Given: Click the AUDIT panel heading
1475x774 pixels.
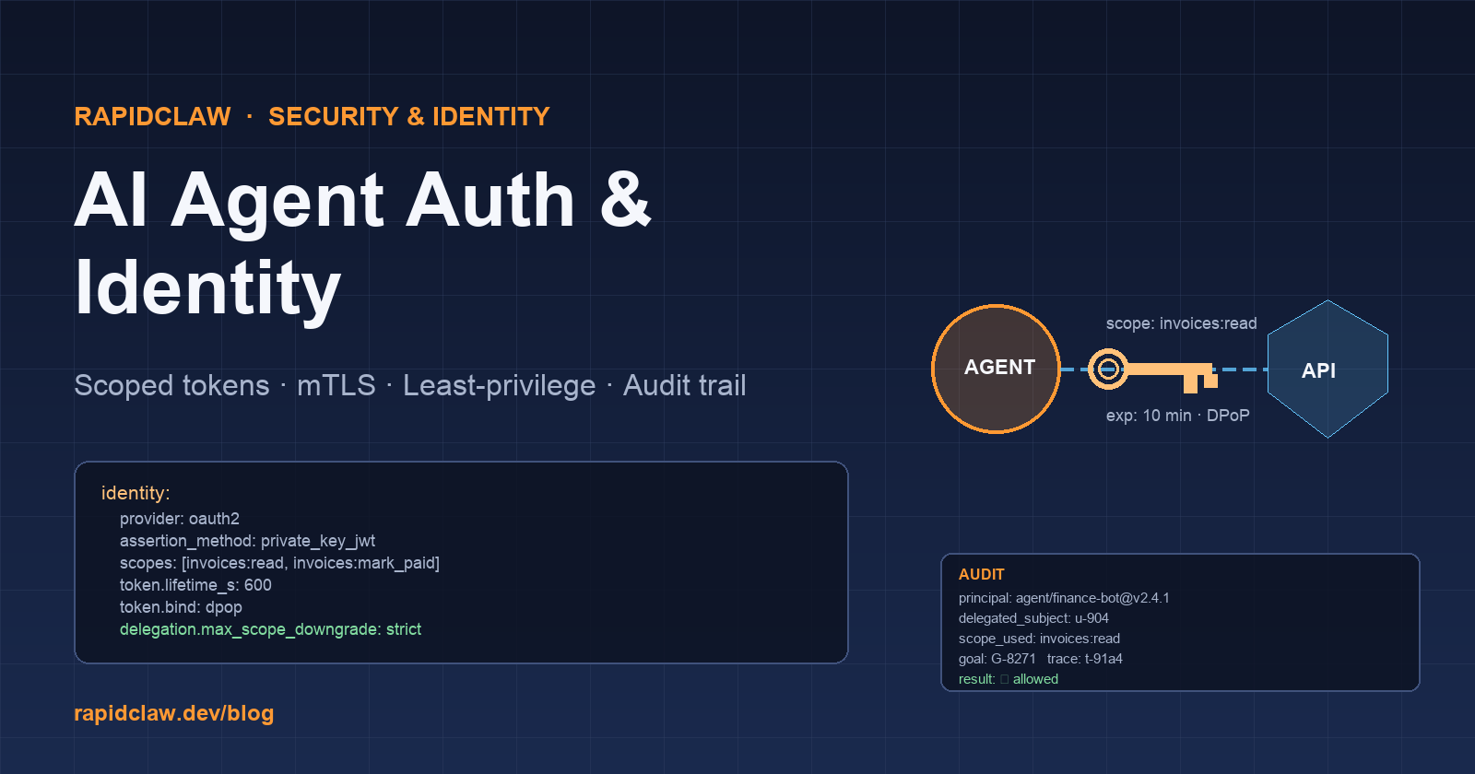Looking at the screenshot, I should pyautogui.click(x=981, y=574).
